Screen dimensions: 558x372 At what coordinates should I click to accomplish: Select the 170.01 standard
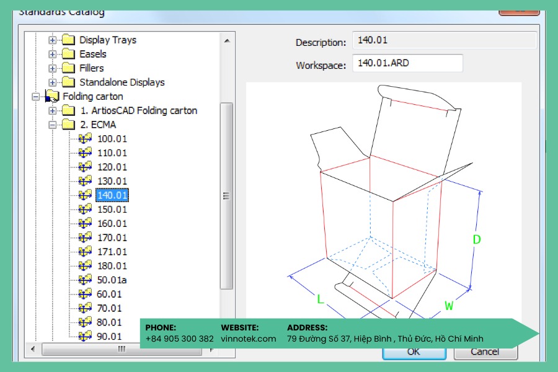(x=112, y=237)
